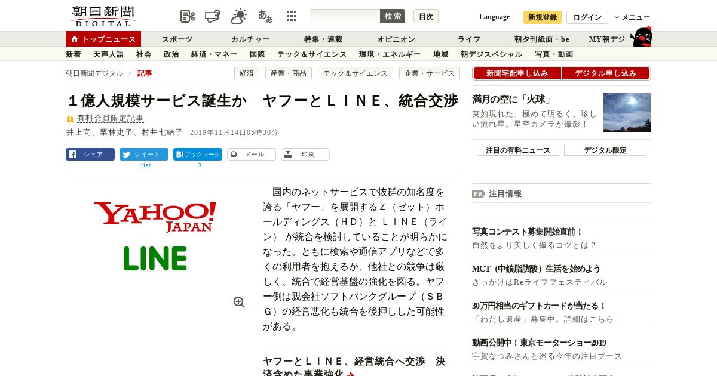
Task: Add article to Hatena Bookmark
Action: pyautogui.click(x=198, y=155)
